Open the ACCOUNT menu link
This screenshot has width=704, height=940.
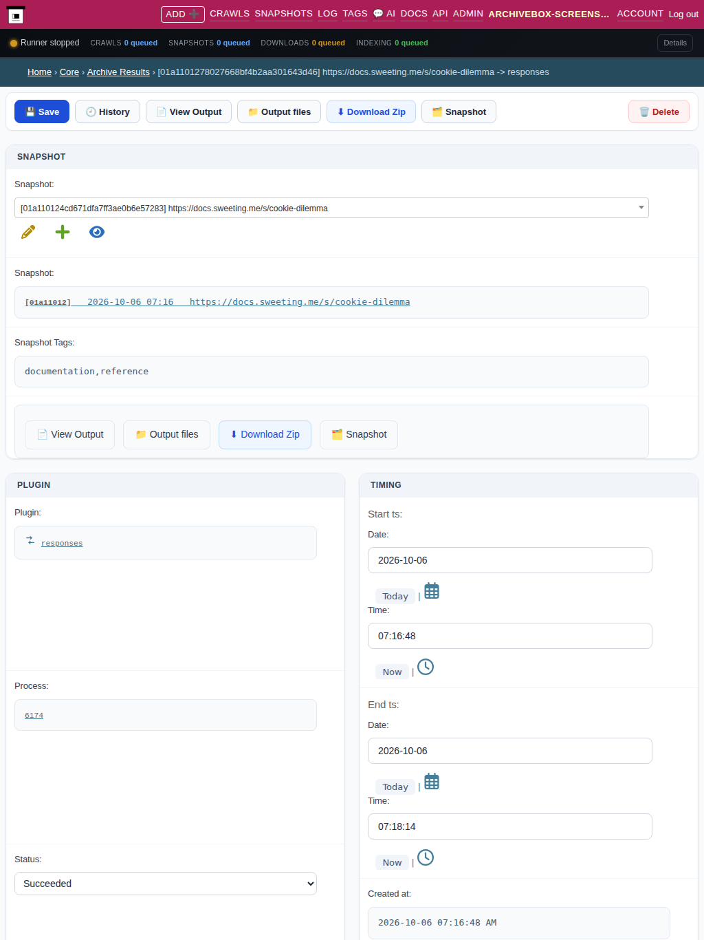click(640, 14)
